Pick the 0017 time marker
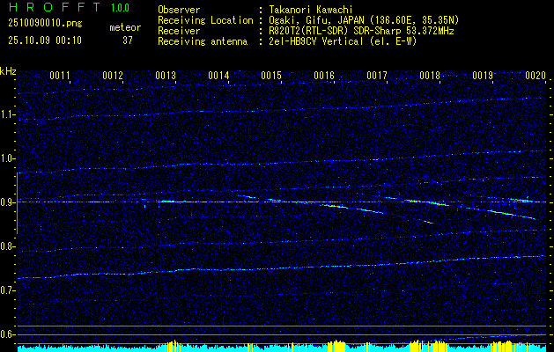 pyautogui.click(x=377, y=76)
